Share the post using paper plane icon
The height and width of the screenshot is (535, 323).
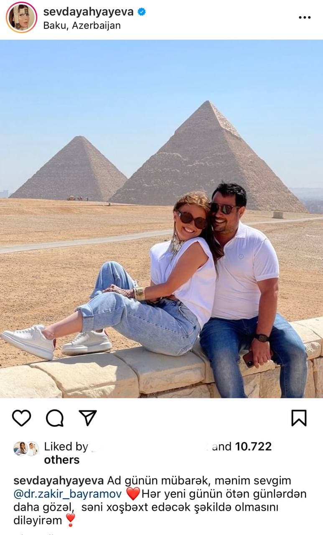tap(88, 418)
